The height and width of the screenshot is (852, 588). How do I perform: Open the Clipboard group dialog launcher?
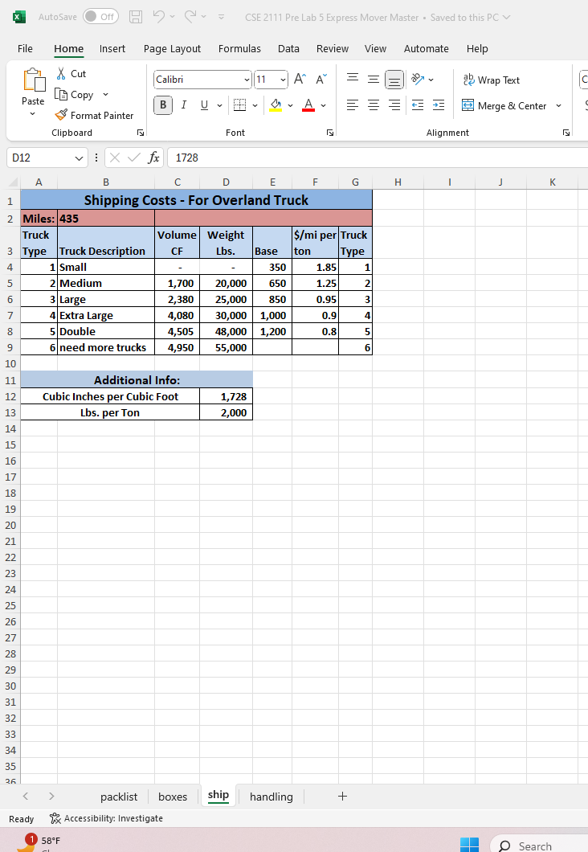click(x=140, y=133)
